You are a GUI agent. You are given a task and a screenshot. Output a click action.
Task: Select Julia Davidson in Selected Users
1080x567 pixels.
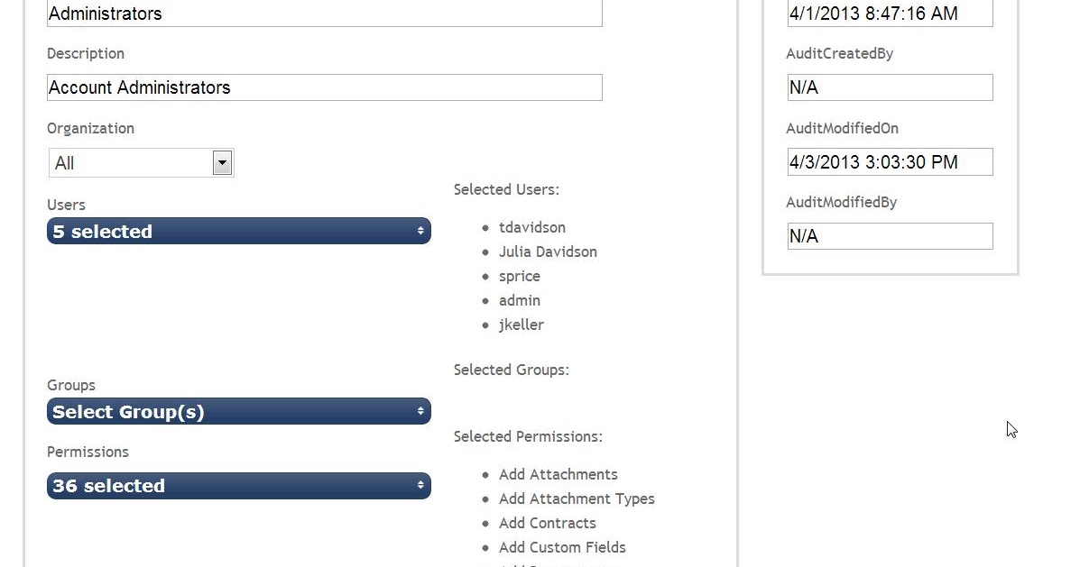coord(548,251)
